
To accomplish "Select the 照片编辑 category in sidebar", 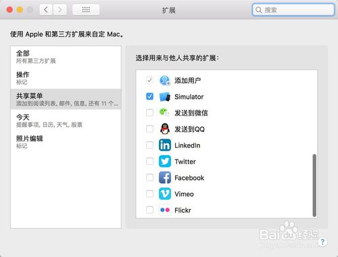I will 66,141.
